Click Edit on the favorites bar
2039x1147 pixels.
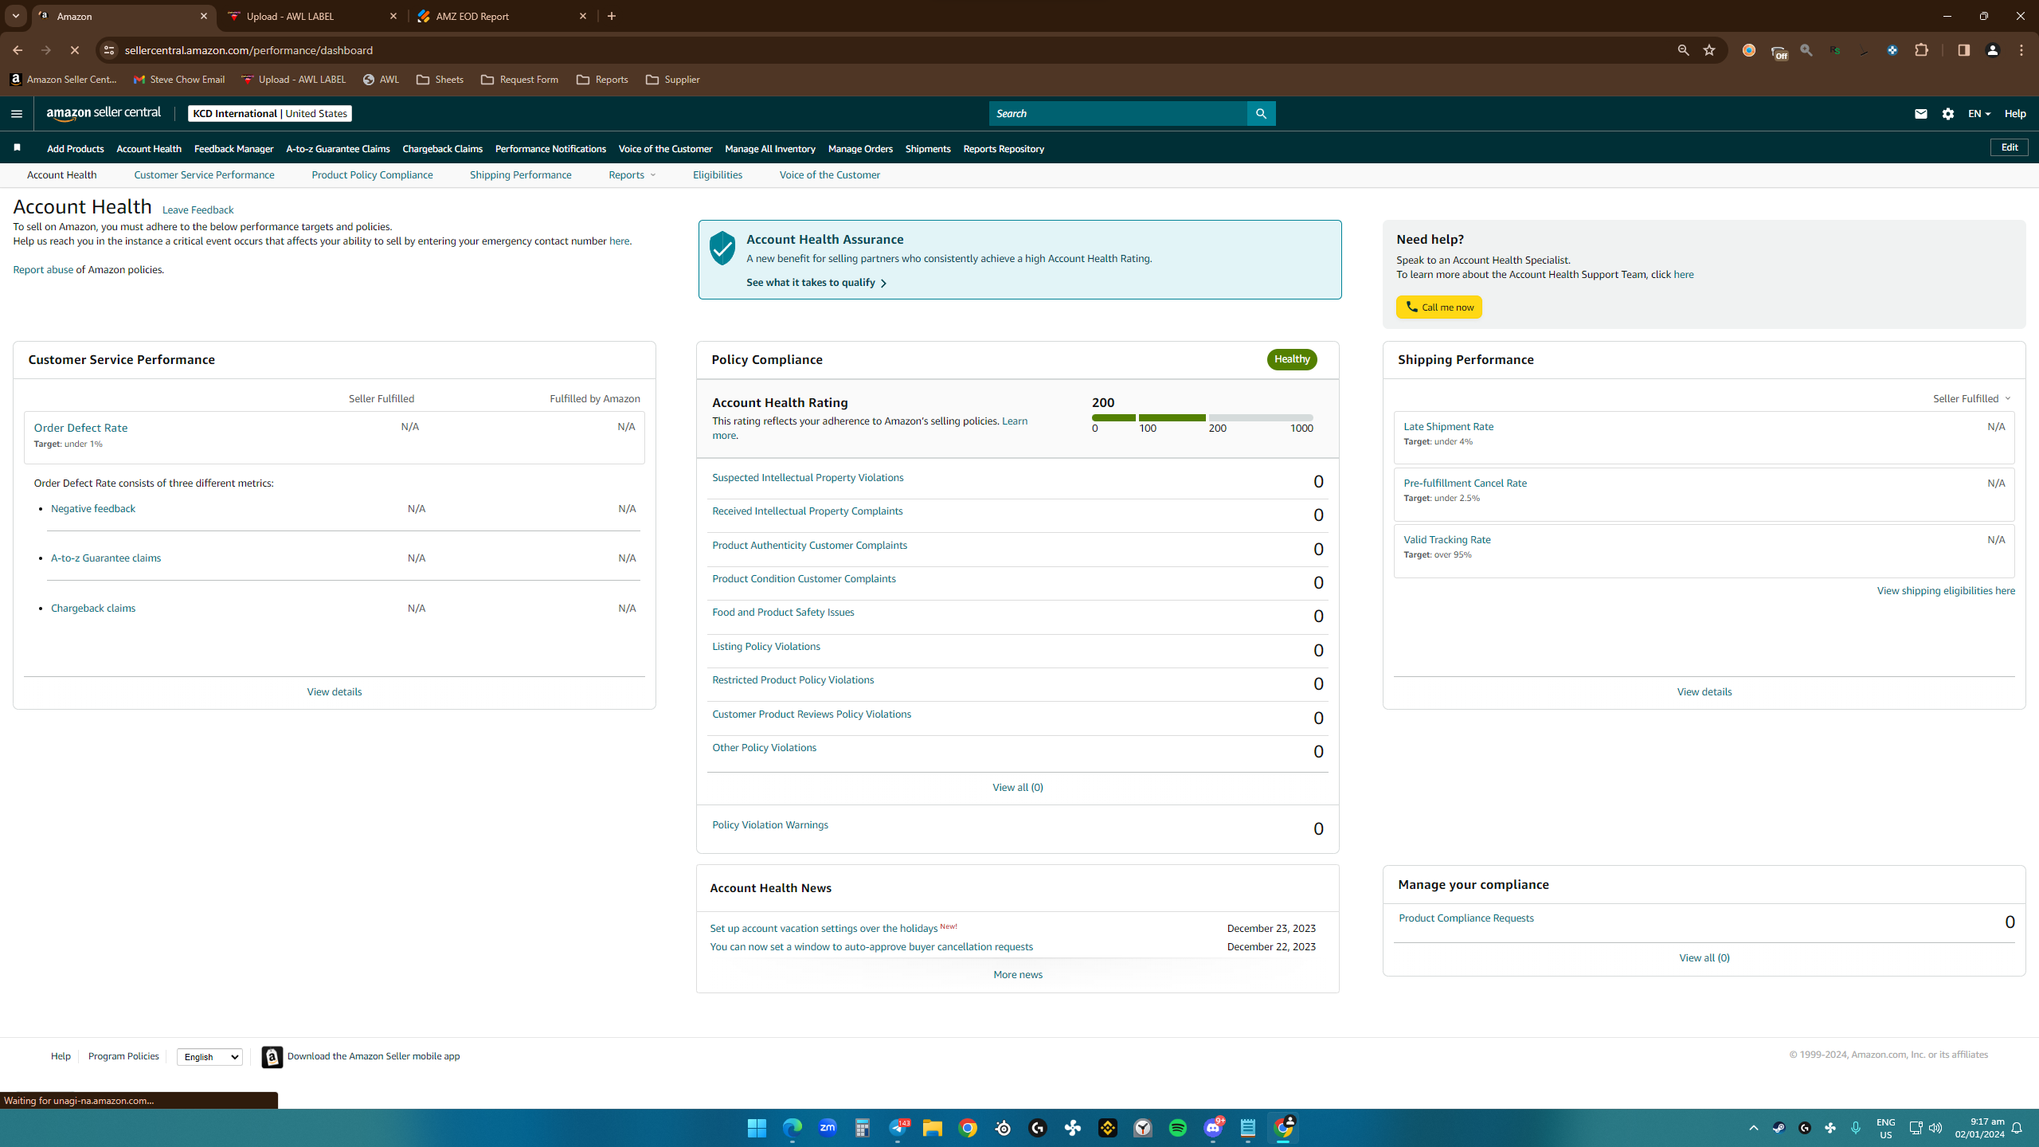click(x=2010, y=147)
